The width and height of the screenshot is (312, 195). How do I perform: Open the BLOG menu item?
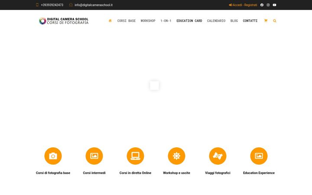pos(234,21)
